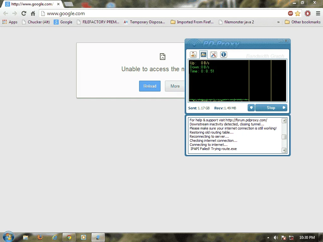Screen dimensions: 323x242
Task: Click the More button on error page
Action: pos(175,86)
